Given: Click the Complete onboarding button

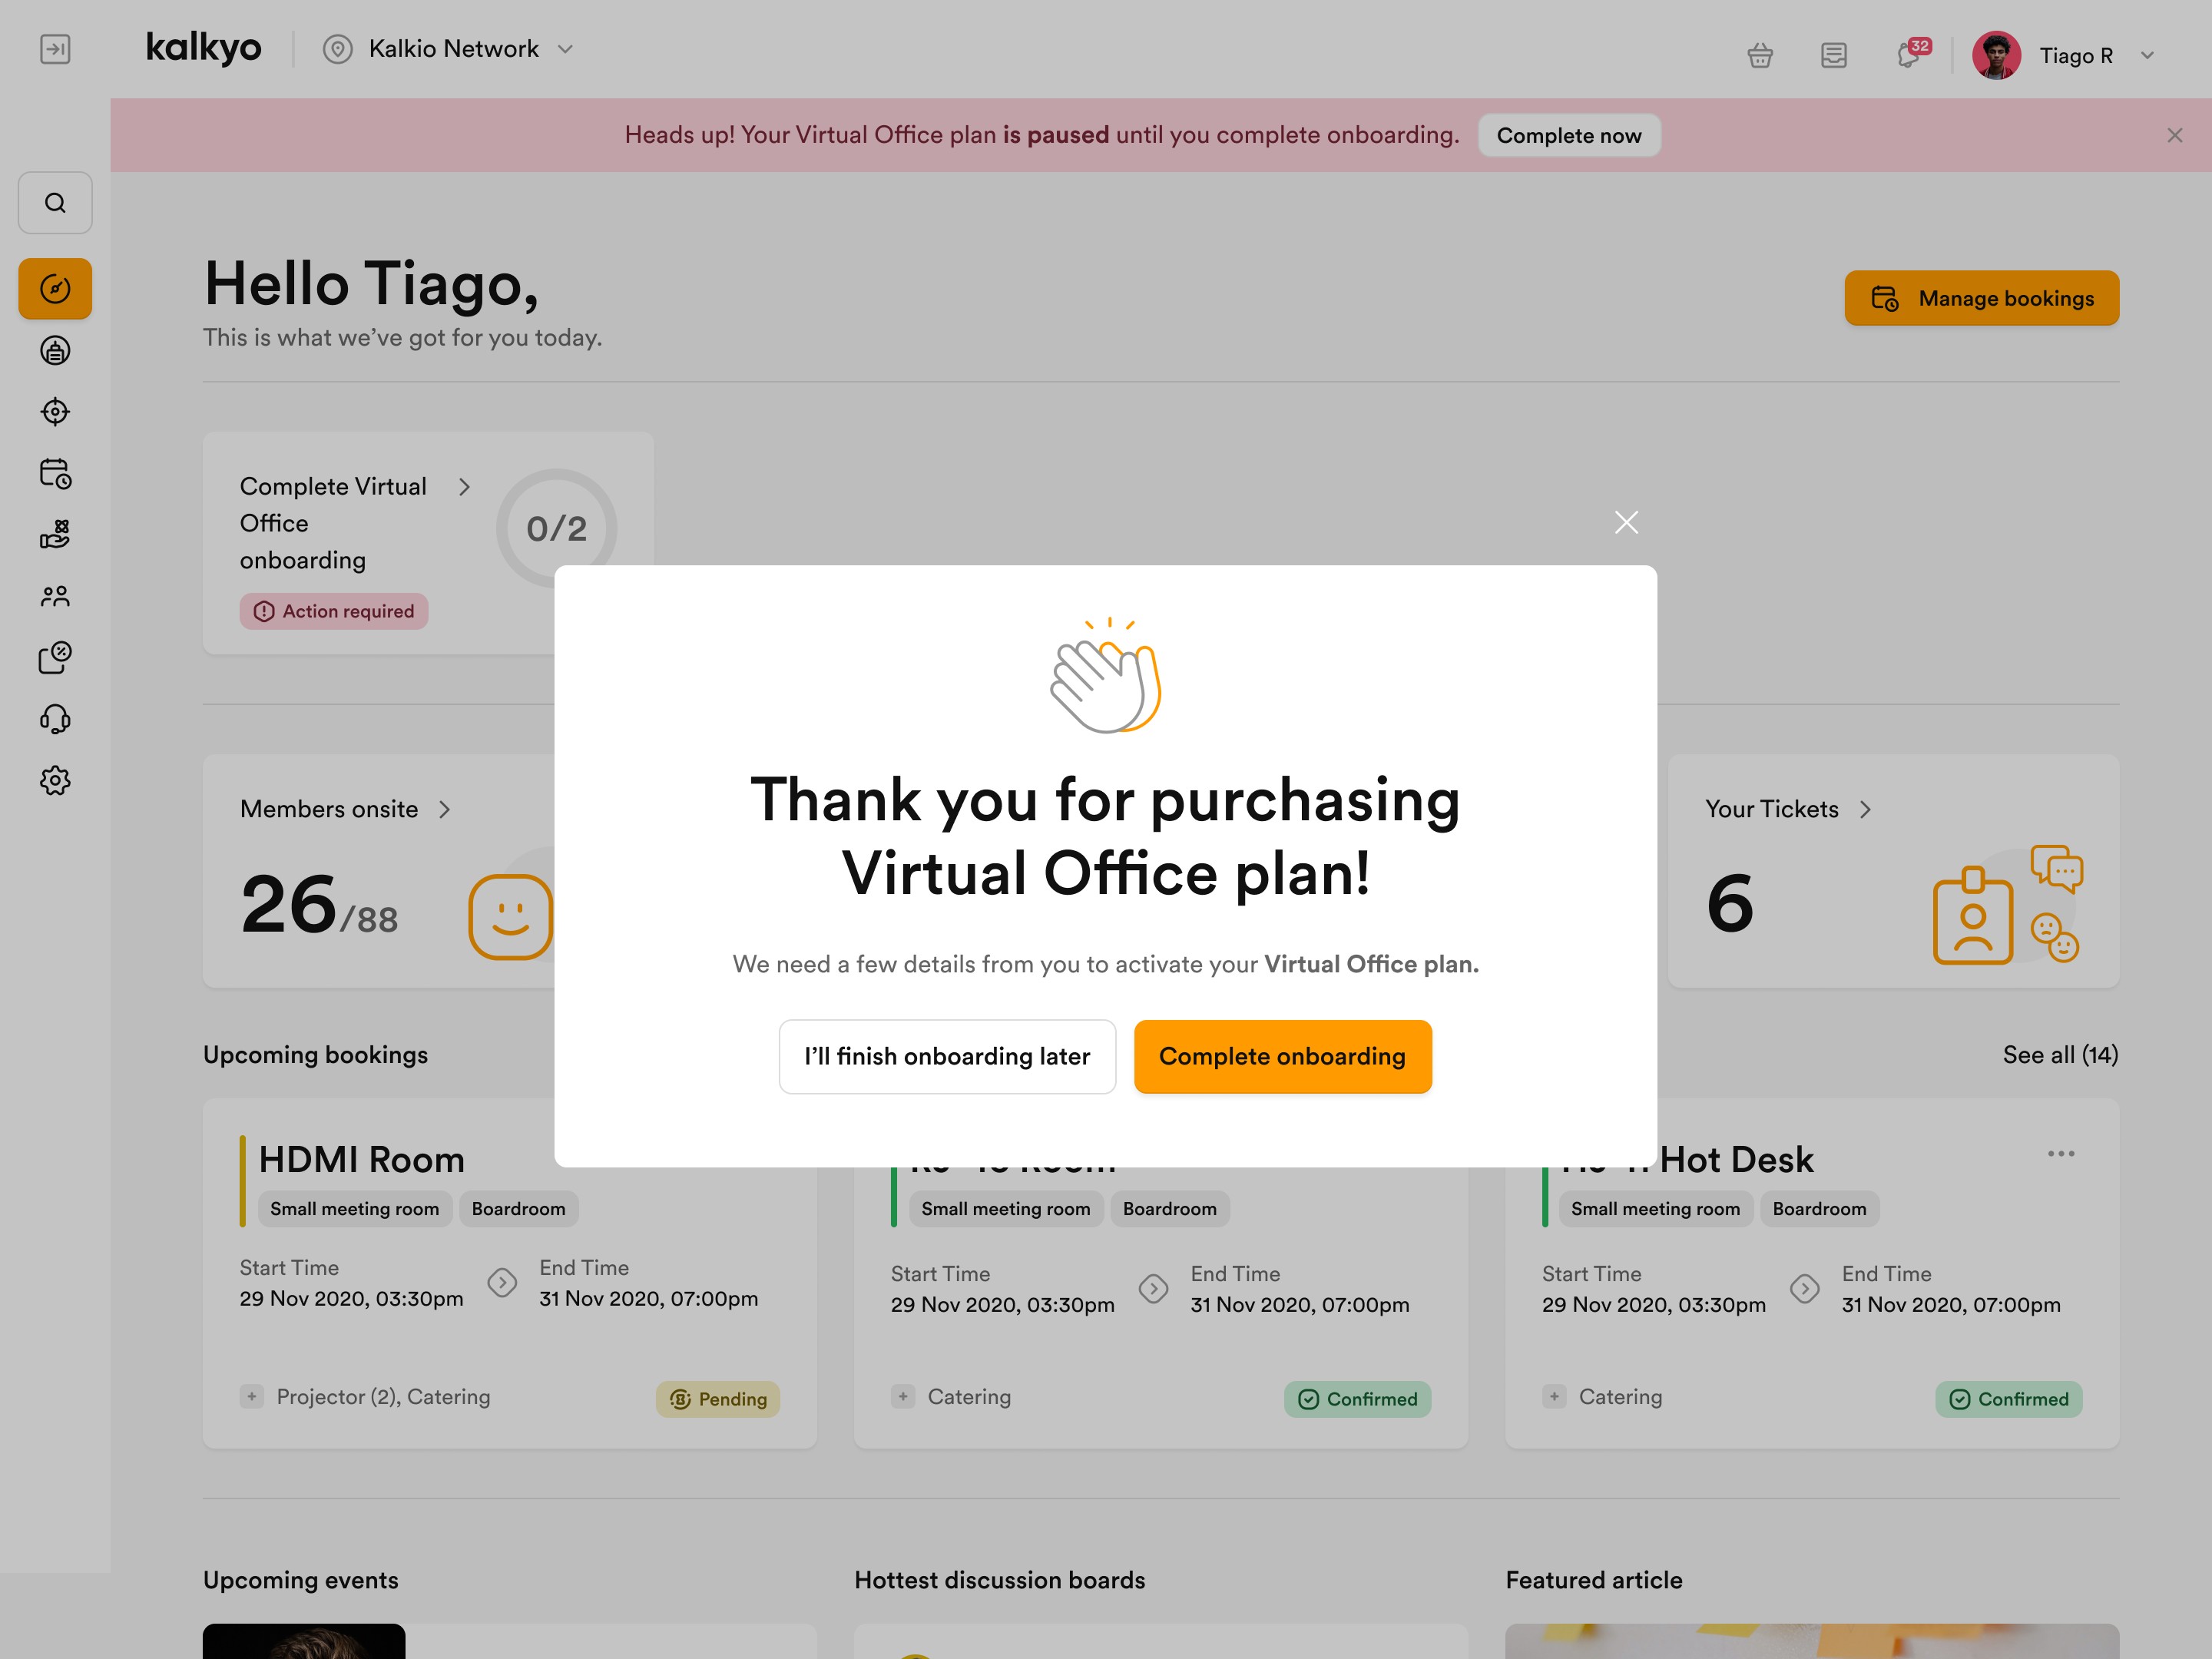Looking at the screenshot, I should coord(1282,1056).
